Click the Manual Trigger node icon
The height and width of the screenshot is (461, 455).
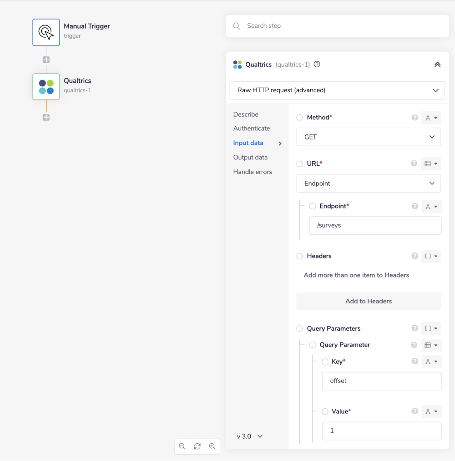coord(46,32)
